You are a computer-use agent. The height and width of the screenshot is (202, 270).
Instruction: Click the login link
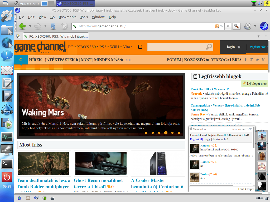click(231, 47)
